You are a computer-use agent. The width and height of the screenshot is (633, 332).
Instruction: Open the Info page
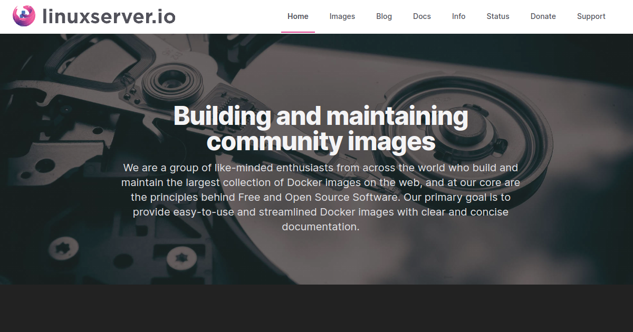tap(459, 16)
